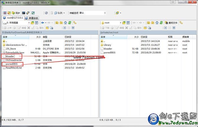Expand the 队列 queue dropdown arrow
The width and height of the screenshot is (198, 127).
(64, 13)
